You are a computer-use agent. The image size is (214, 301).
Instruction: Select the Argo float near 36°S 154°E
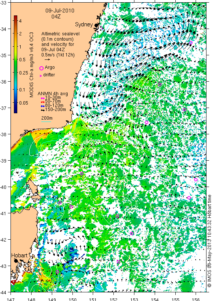(160, 84)
